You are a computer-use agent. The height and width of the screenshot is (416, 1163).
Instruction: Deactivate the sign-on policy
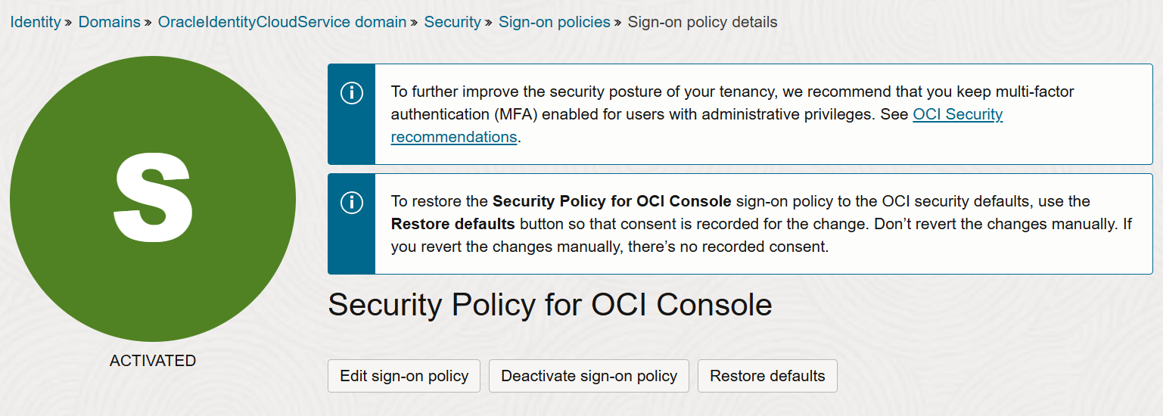pos(589,376)
